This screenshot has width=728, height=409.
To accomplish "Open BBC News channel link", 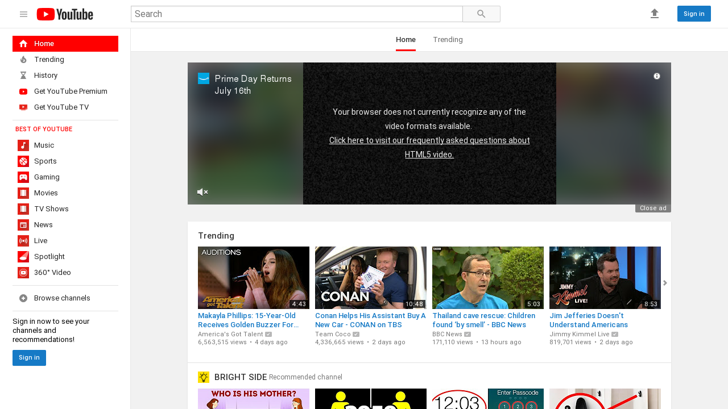I will coord(447,335).
